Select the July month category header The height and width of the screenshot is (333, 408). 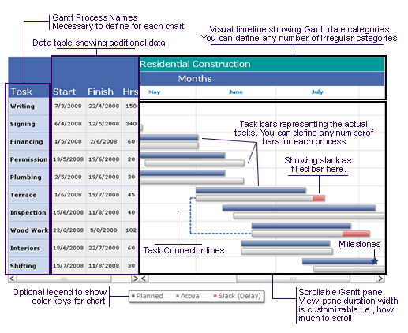point(317,92)
